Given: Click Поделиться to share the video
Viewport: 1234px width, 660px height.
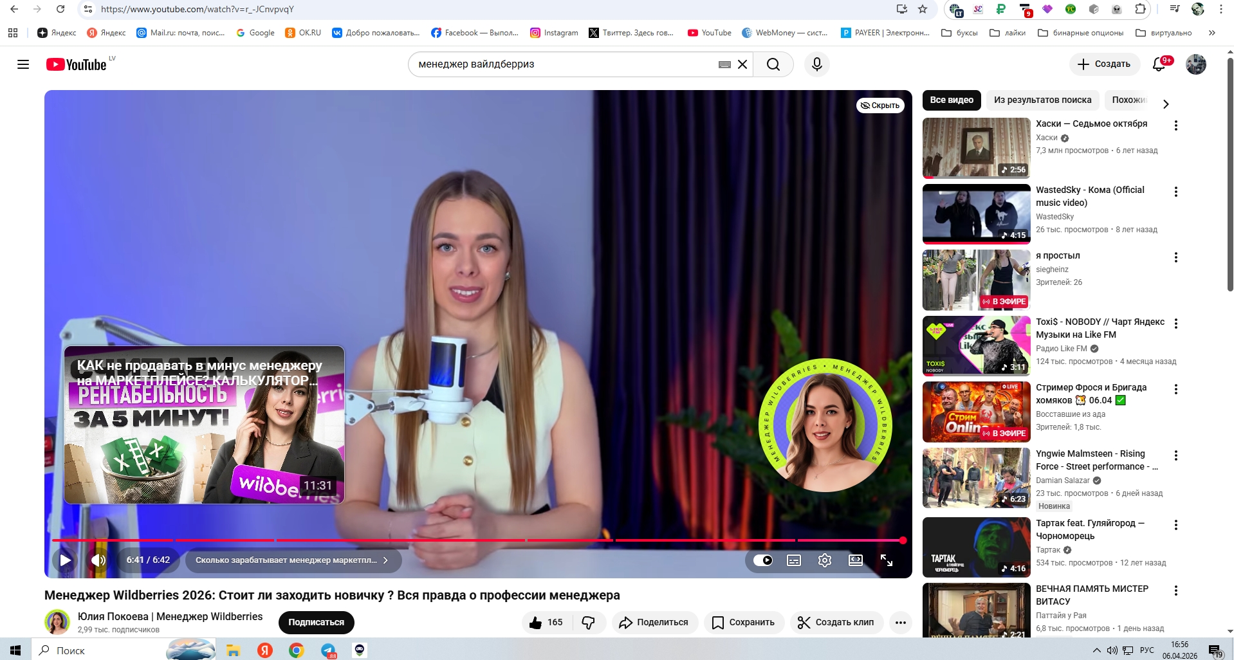Looking at the screenshot, I should click(x=654, y=623).
